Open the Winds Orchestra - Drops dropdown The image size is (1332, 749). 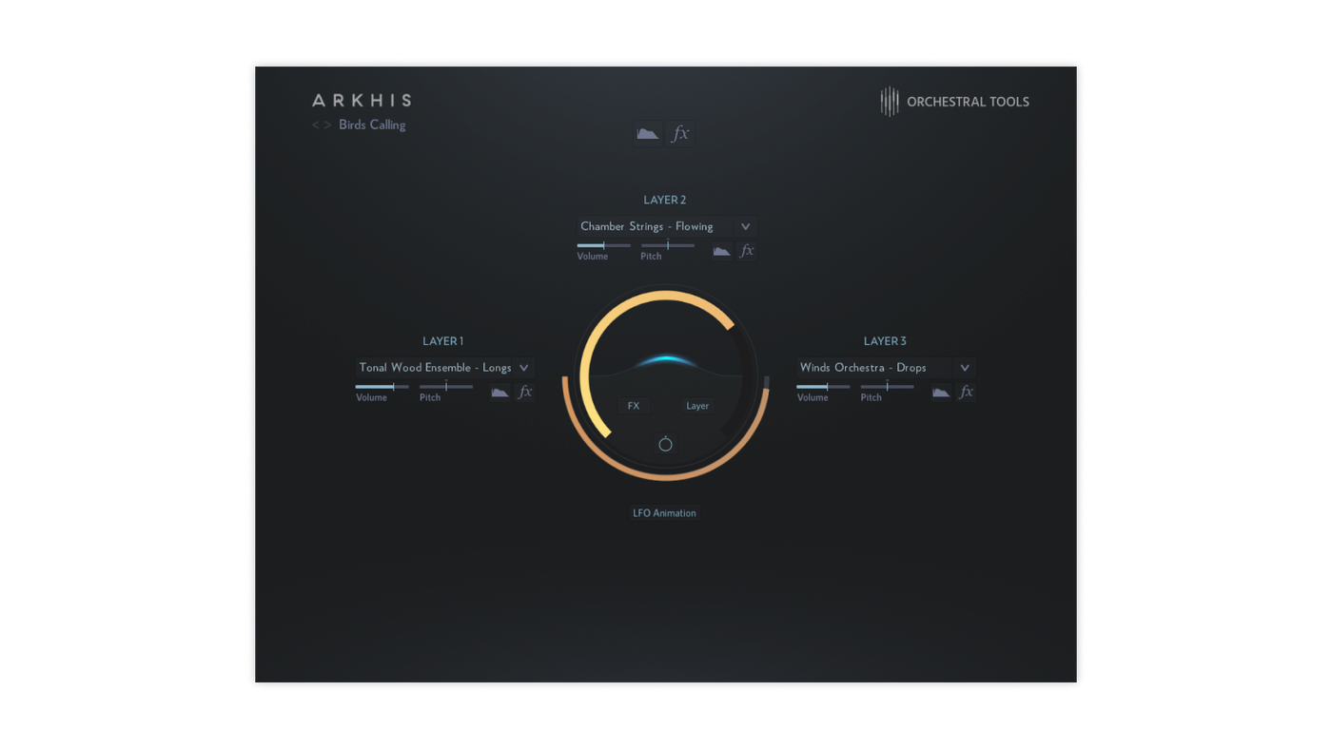point(886,368)
